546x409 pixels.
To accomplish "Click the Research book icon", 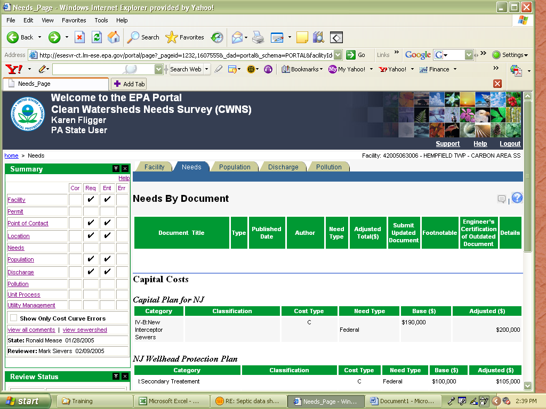I will [318, 37].
